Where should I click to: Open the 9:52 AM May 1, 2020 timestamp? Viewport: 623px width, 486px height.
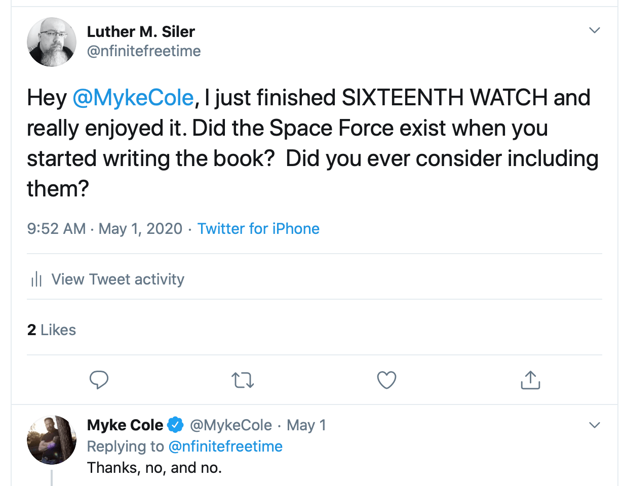coord(104,229)
